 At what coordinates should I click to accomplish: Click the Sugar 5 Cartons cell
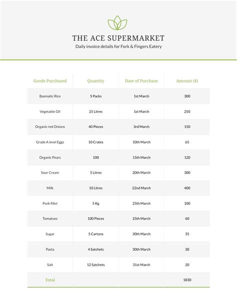[95, 234]
